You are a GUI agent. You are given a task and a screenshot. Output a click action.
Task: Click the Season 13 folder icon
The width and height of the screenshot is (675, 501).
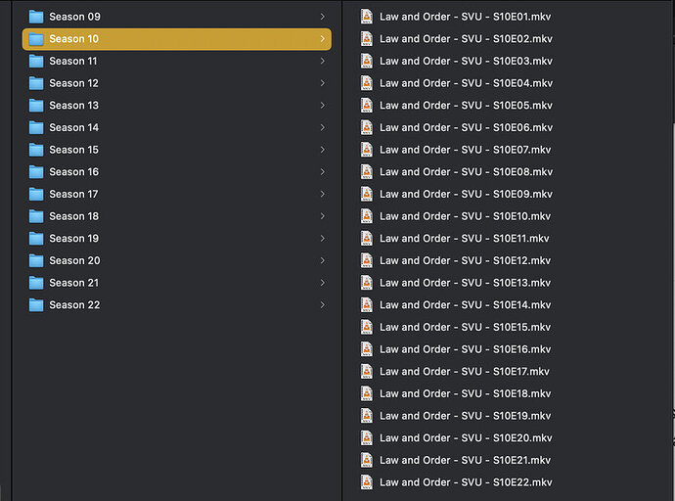36,106
